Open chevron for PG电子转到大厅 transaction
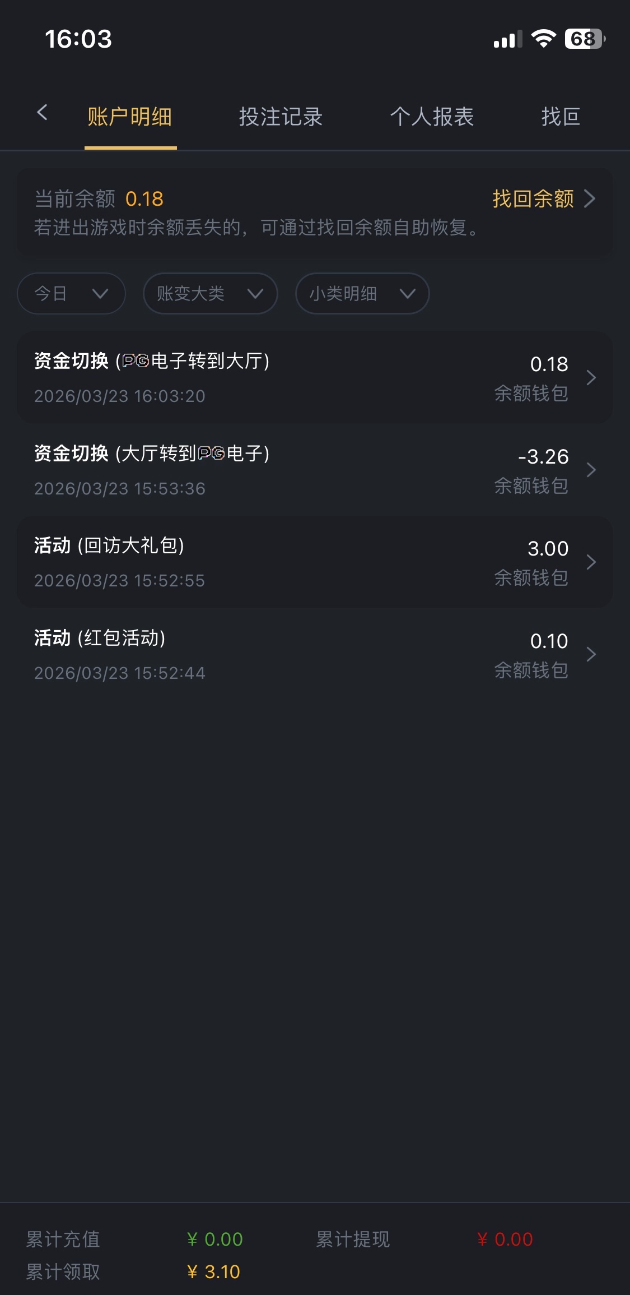The width and height of the screenshot is (630, 1295). (591, 378)
